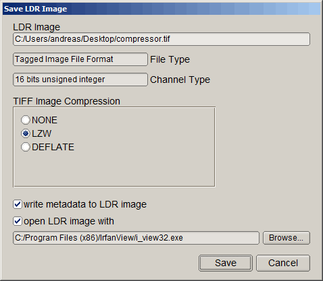Click the LDR Image label above path
The height and width of the screenshot is (281, 323).
tap(36, 27)
